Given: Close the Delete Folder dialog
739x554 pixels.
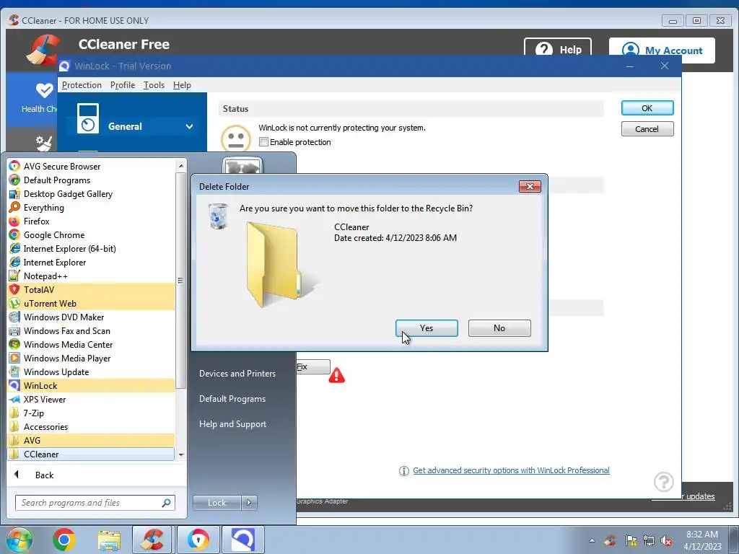Looking at the screenshot, I should (530, 187).
